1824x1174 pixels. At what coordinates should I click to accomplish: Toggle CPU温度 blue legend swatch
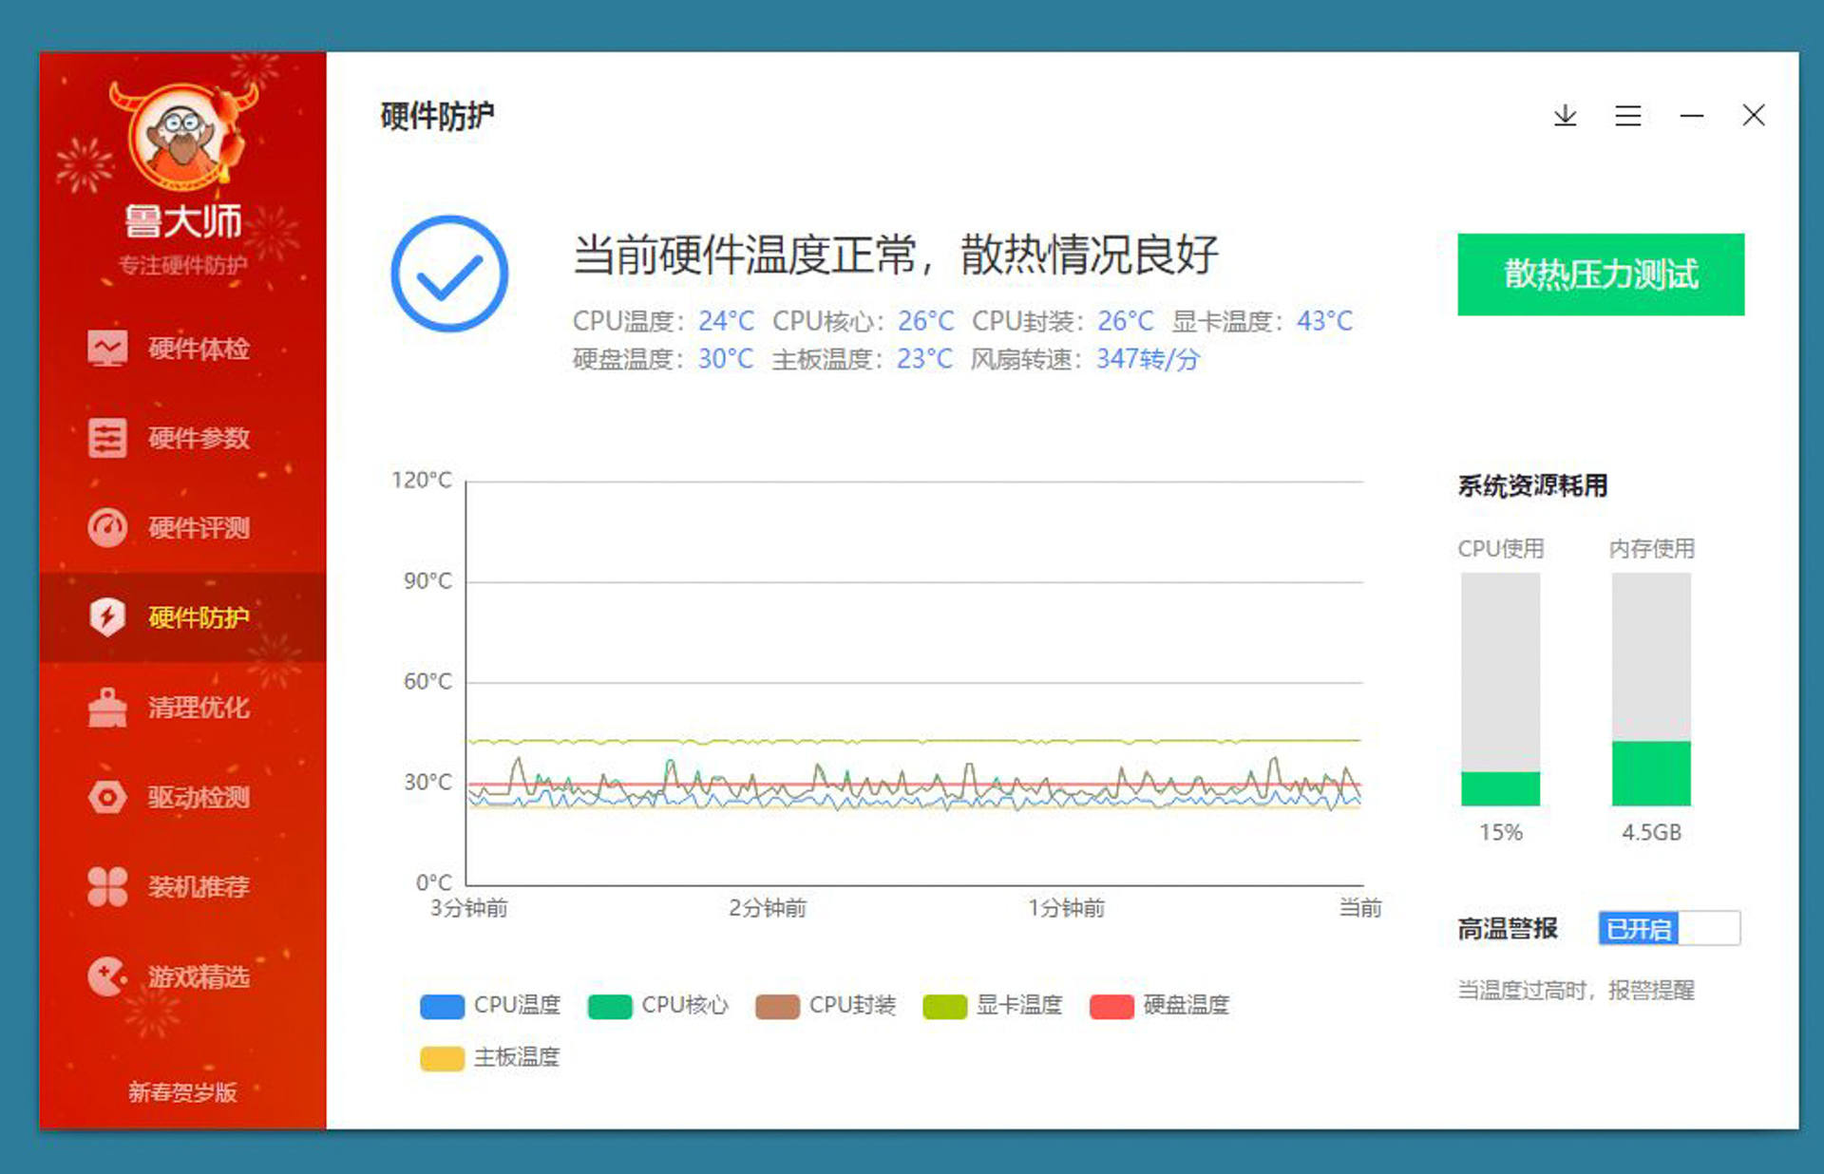(442, 1006)
